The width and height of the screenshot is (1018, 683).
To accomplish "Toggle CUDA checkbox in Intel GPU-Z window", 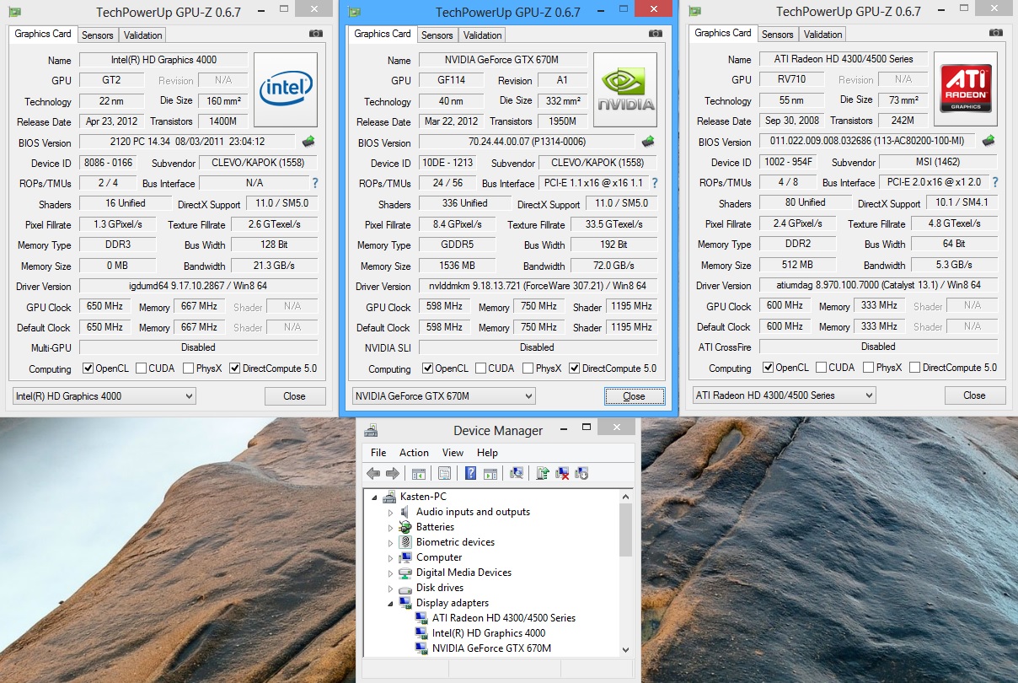I will click(x=141, y=368).
